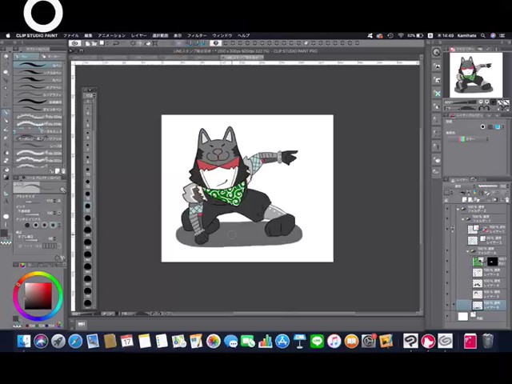Open the レイヤー menu in menu bar
512x384 pixels.
[138, 35]
